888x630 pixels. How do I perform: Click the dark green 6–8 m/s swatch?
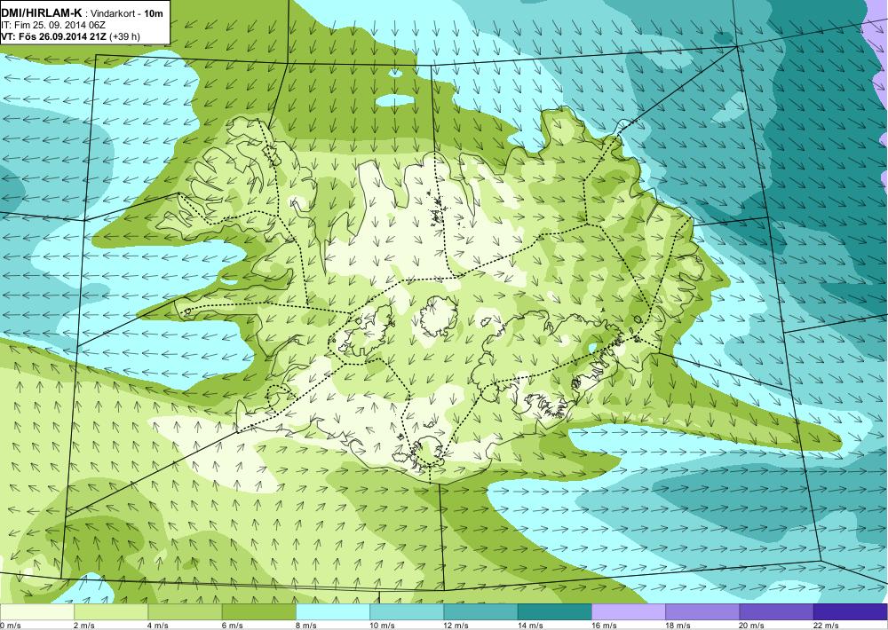point(258,612)
